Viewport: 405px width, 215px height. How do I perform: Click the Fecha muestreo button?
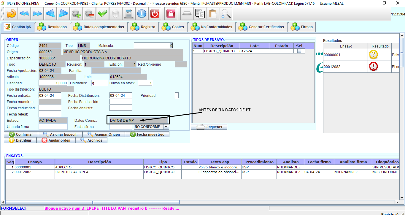[x=147, y=134]
